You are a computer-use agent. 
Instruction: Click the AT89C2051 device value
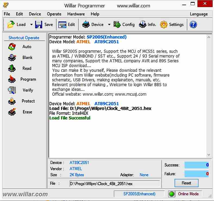[79, 163]
